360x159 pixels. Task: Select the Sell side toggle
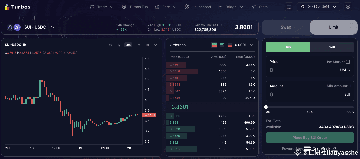click(x=332, y=47)
